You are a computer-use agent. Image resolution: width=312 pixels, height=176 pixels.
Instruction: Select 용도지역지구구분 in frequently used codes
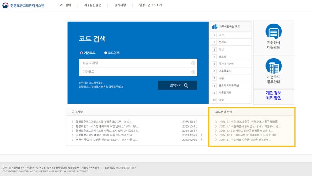point(229,85)
